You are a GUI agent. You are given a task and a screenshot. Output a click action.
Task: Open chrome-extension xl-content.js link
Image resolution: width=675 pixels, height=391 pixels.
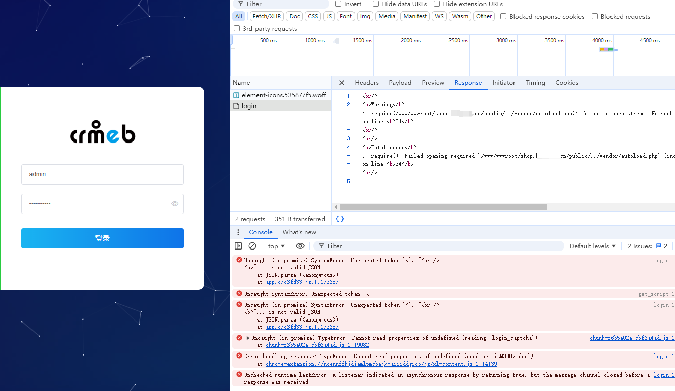(x=381, y=364)
